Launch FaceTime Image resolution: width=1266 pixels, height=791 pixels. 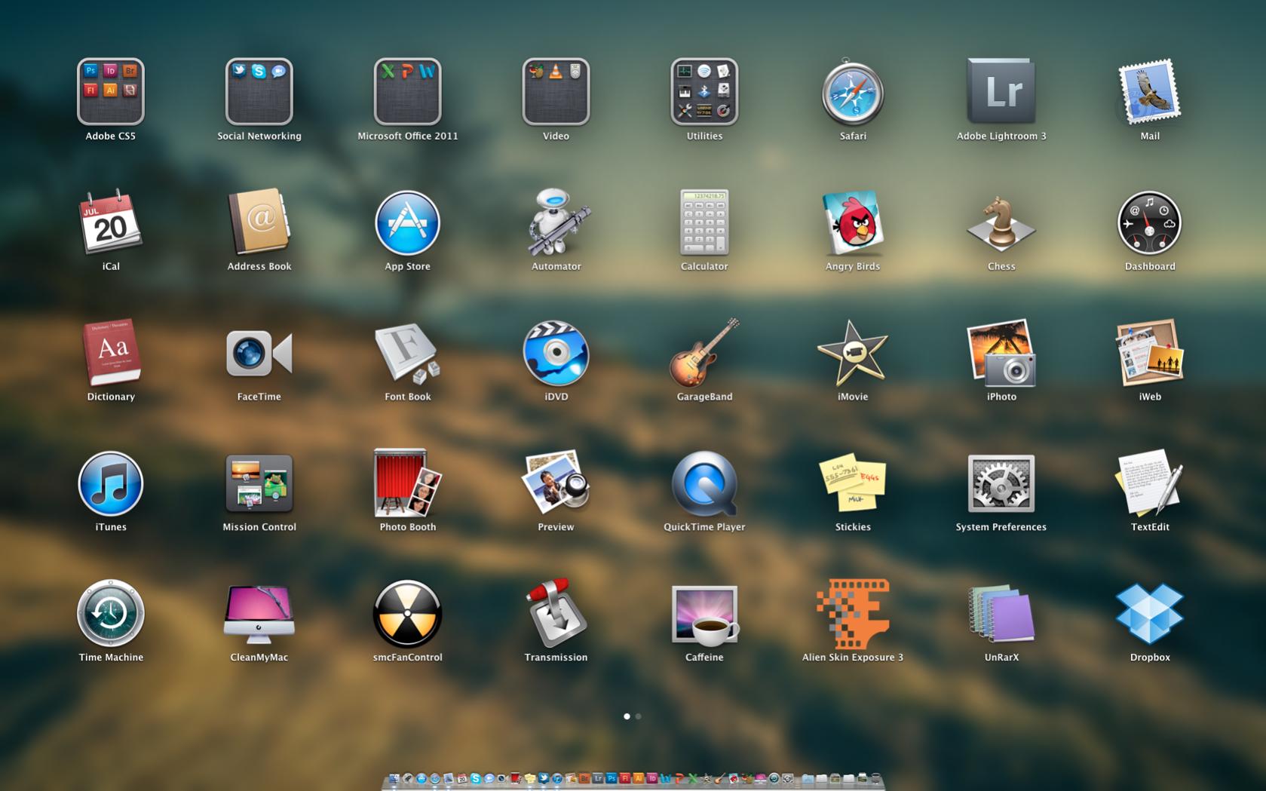pos(259,353)
